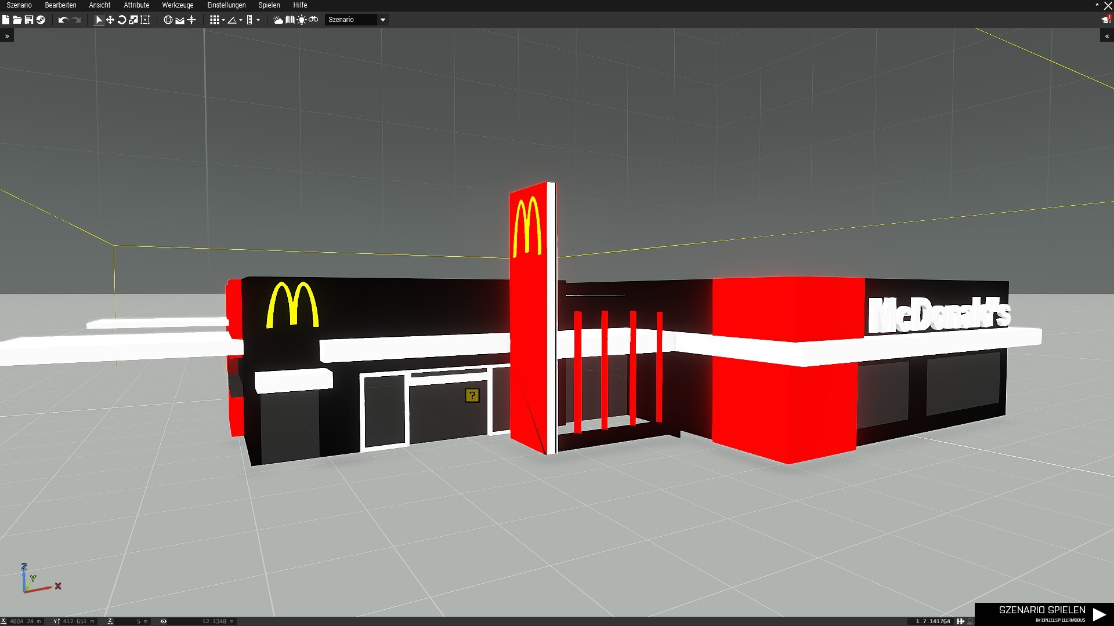Expand the left panel with chevrons
Screen dimensions: 1114x626
(x=7, y=36)
